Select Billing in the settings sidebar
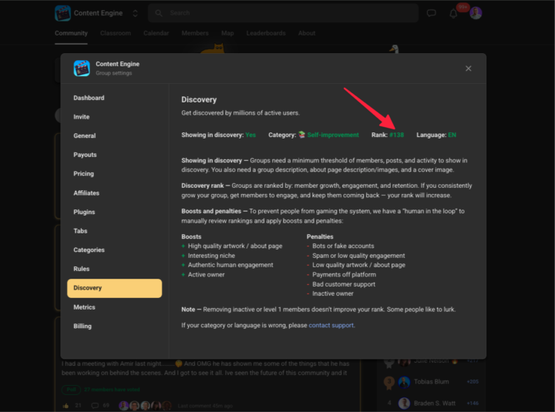Screen dimensions: 555x412 coord(82,326)
